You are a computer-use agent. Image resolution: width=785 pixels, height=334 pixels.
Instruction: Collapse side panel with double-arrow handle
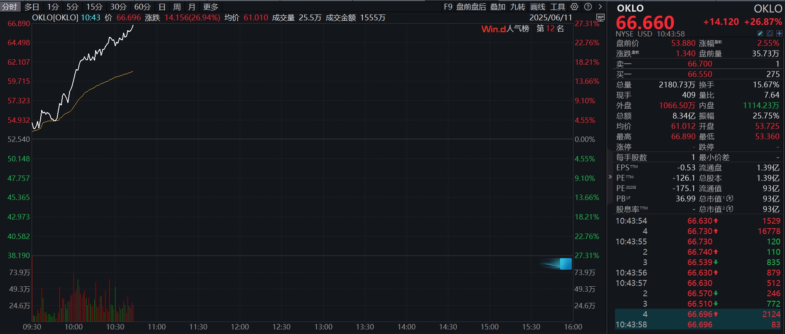[x=610, y=177]
